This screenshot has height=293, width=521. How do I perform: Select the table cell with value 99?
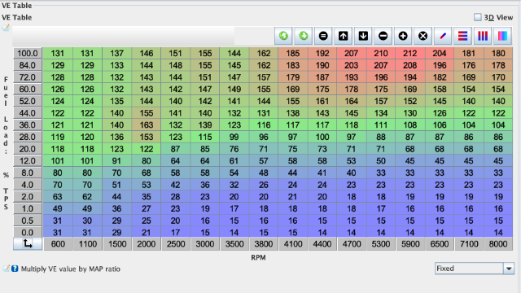[x=234, y=138]
